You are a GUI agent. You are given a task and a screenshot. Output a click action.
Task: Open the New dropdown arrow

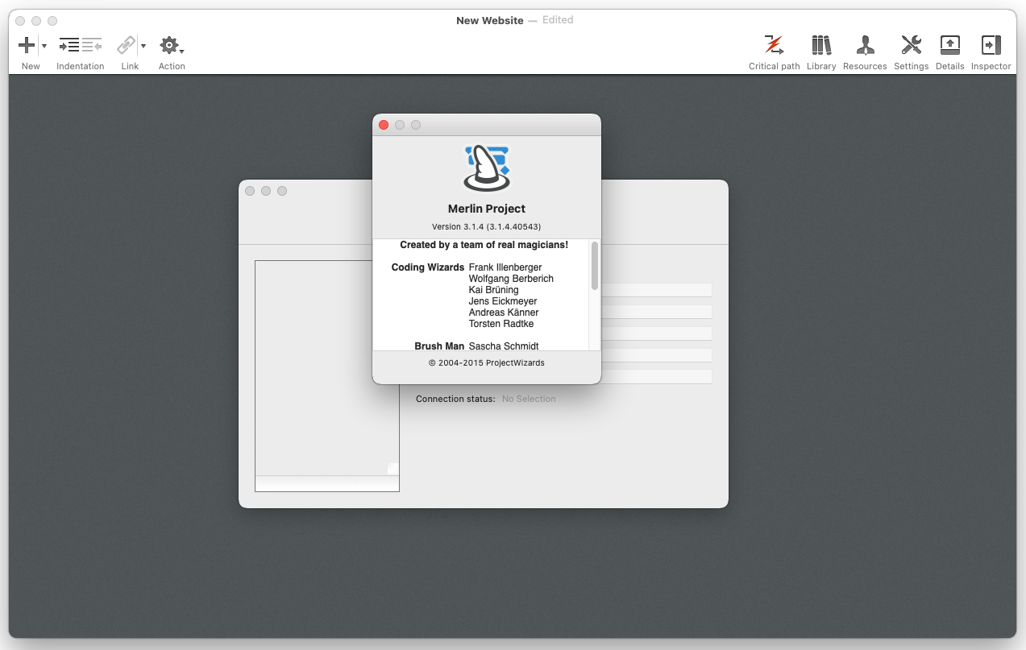coord(44,47)
